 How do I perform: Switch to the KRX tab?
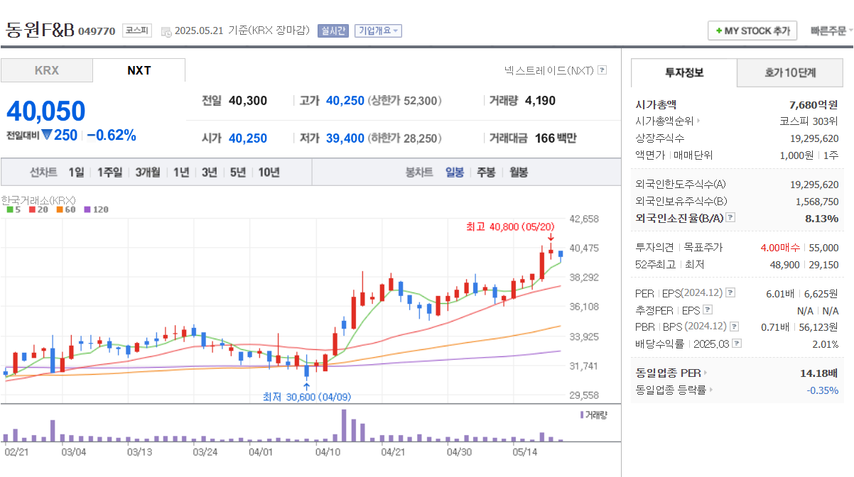pyautogui.click(x=47, y=70)
